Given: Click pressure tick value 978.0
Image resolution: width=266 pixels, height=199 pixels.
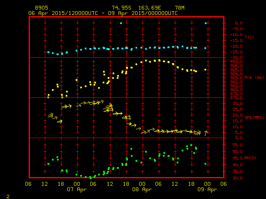Looking at the screenshot, I should [236, 98].
